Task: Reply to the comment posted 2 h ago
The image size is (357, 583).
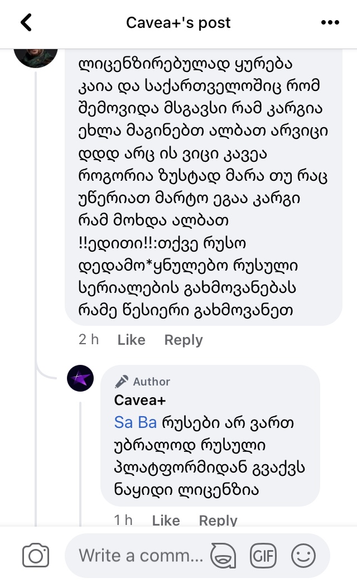Action: click(183, 340)
